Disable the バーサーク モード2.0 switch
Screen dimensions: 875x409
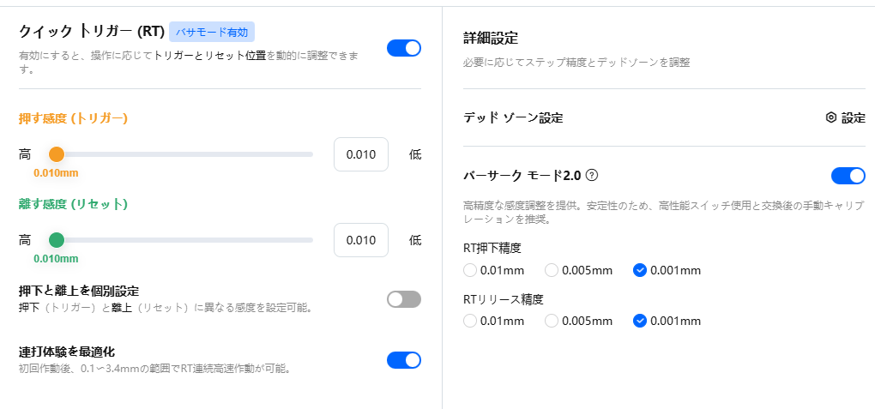click(x=848, y=176)
